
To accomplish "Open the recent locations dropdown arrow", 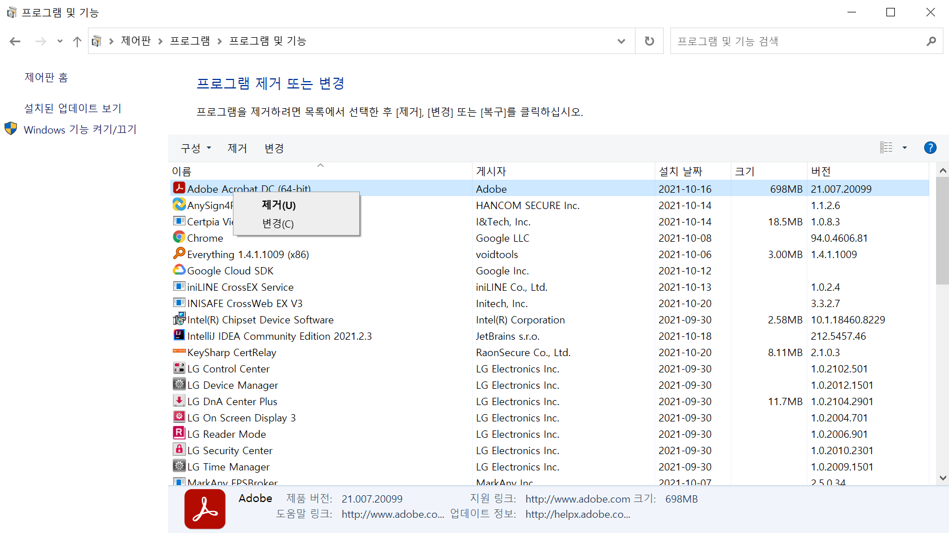I will pos(60,41).
